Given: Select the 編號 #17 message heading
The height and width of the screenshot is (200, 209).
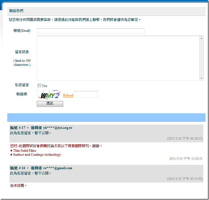Looking at the screenshot, I should (x=18, y=128).
